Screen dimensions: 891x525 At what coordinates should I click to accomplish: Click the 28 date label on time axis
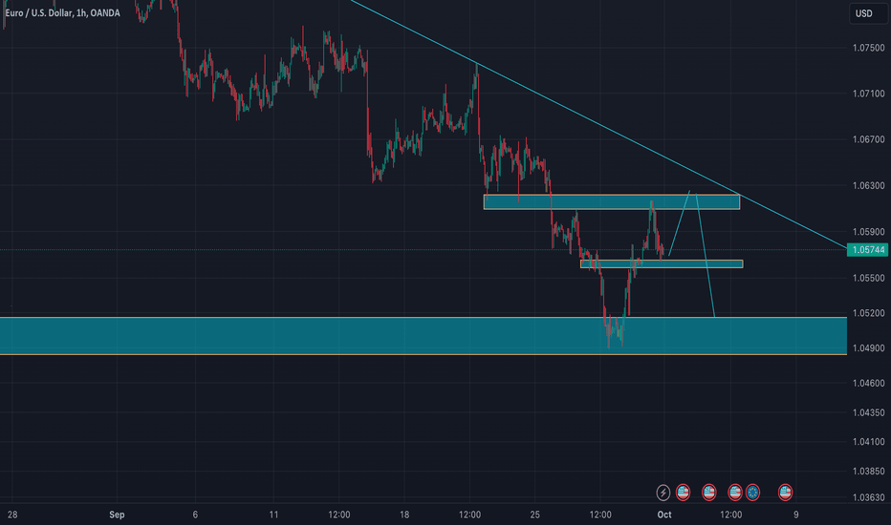point(12,514)
